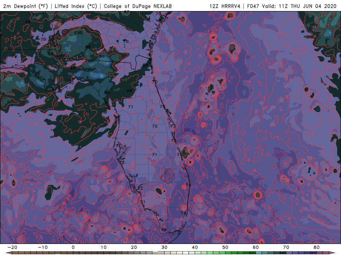Click the 50 label on the color scale

(x=225, y=247)
